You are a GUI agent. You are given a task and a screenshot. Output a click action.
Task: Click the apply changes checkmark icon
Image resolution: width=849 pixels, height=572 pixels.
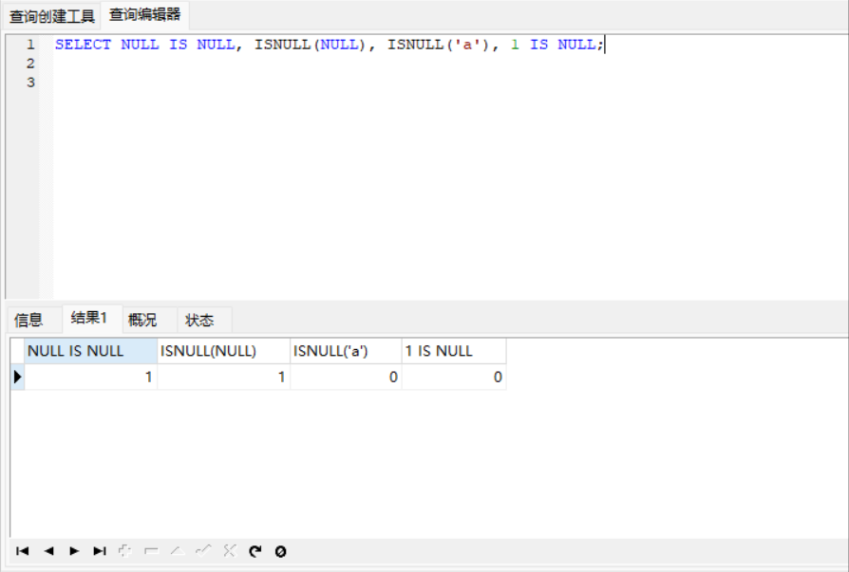click(202, 551)
